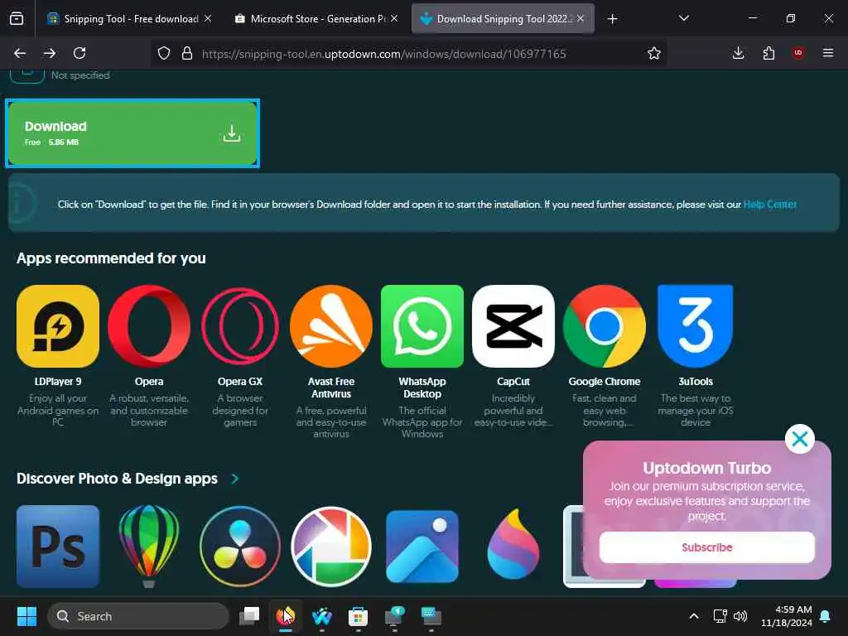Click the Avast Free Antivirus title text
Image resolution: width=848 pixels, height=636 pixels.
click(x=331, y=388)
